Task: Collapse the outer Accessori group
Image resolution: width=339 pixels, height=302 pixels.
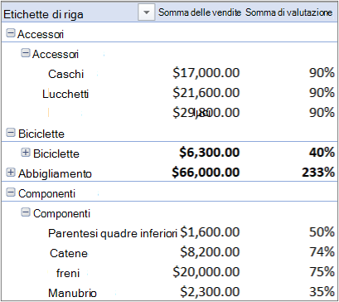Action: [11, 33]
